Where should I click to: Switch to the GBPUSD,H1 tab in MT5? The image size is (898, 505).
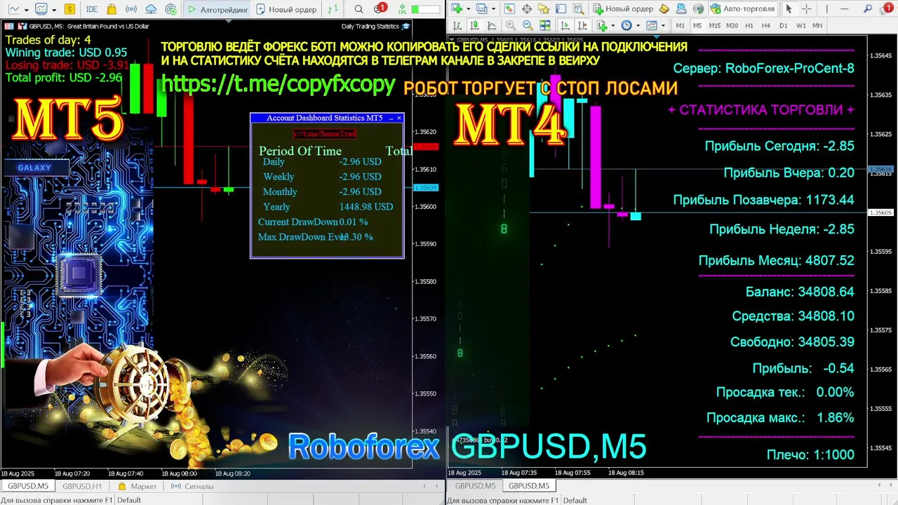[81, 486]
